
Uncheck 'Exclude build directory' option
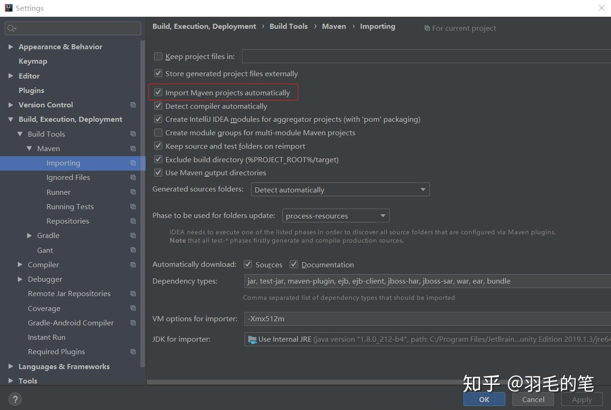point(158,159)
